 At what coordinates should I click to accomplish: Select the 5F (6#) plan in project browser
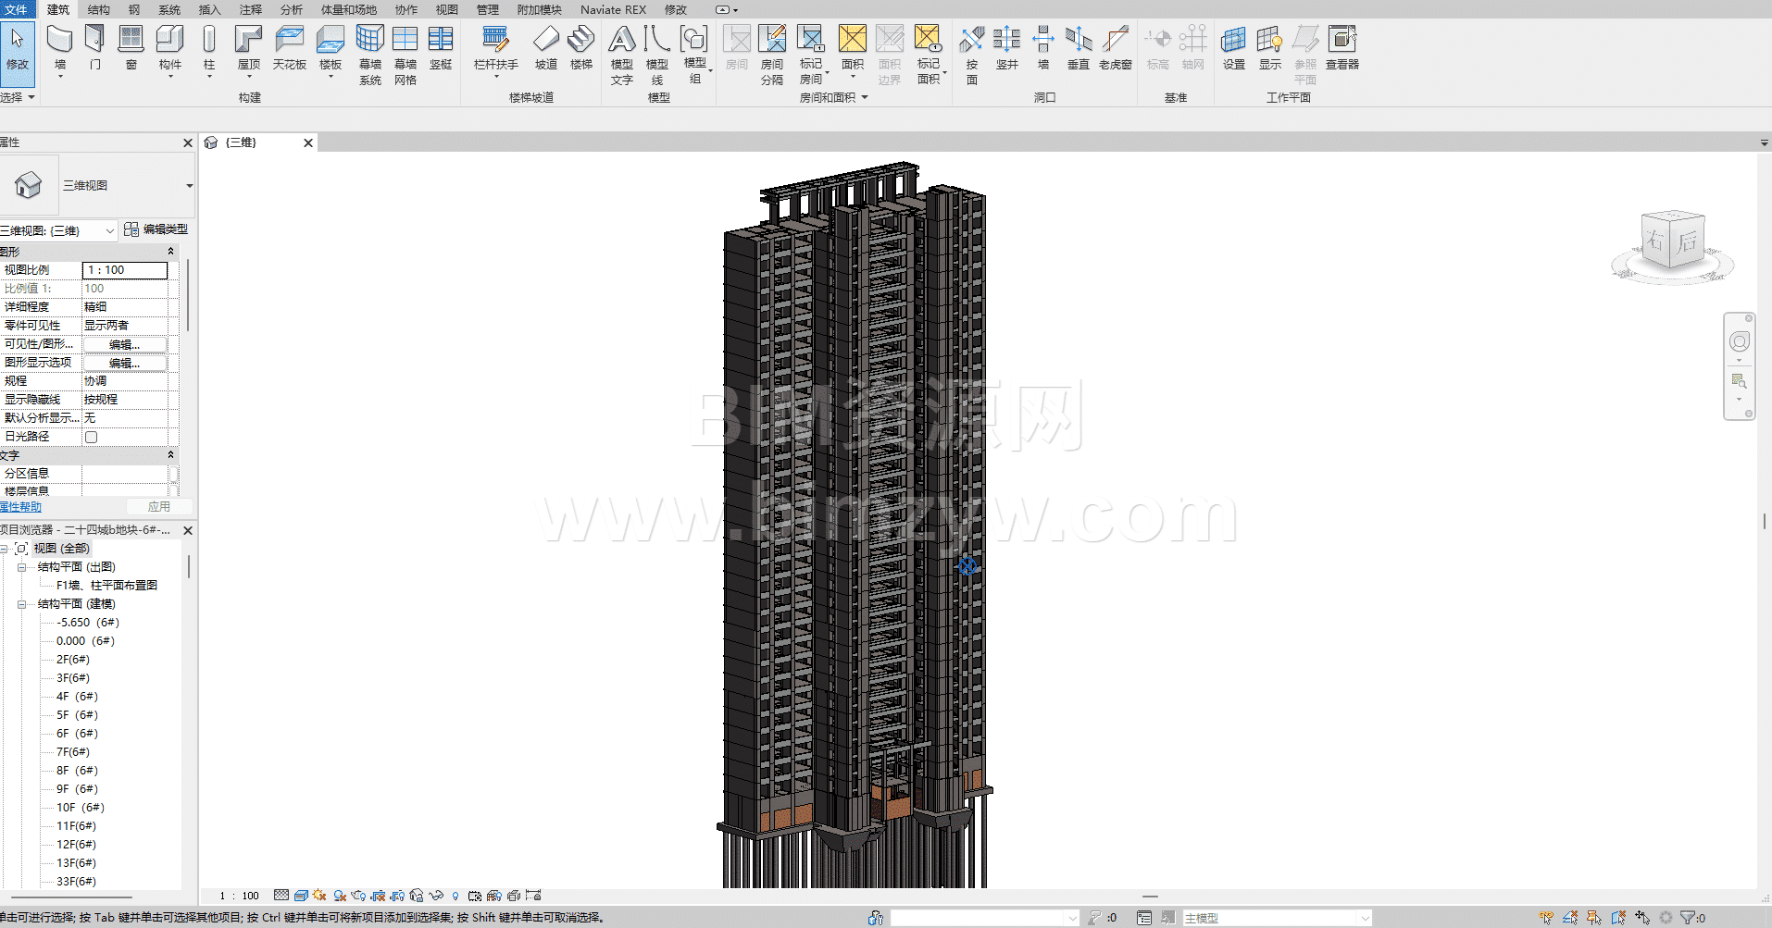point(77,715)
